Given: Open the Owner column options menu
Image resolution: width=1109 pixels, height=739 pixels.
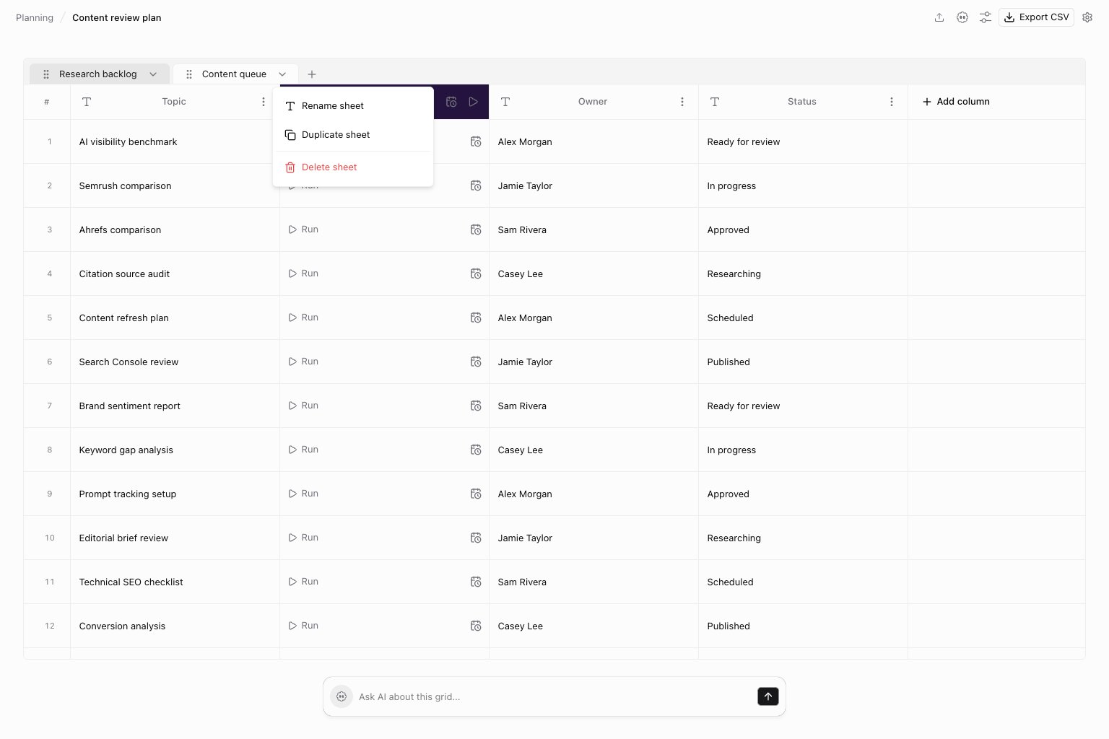Looking at the screenshot, I should click(682, 102).
